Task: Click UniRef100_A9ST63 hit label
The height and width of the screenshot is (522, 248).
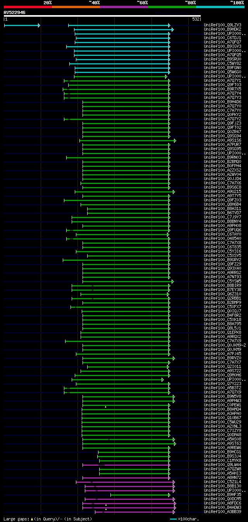Action: [x=222, y=444]
